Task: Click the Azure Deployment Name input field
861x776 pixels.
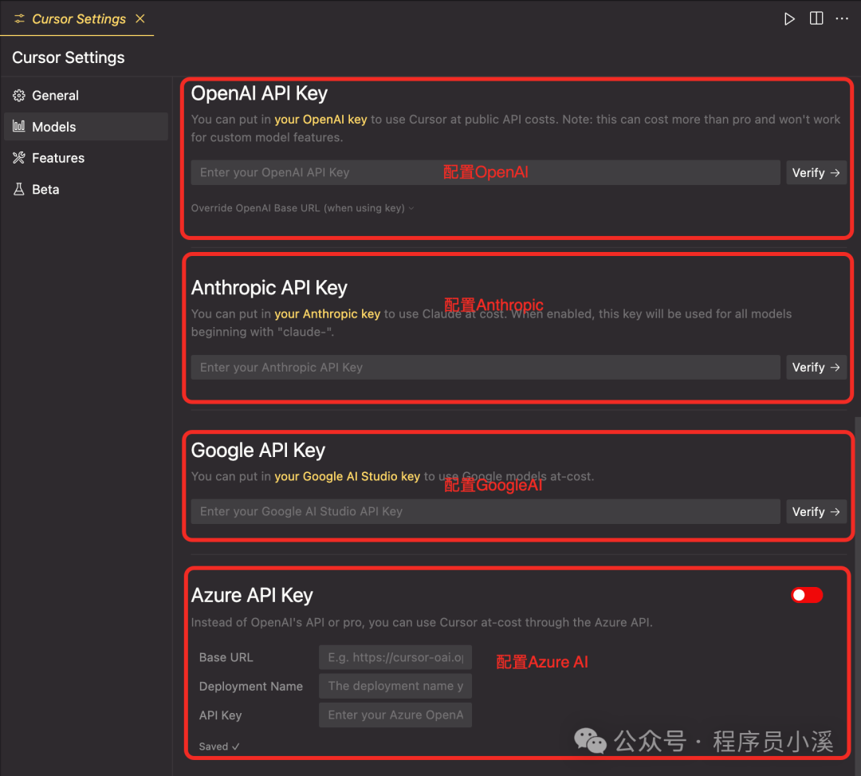Action: 395,686
